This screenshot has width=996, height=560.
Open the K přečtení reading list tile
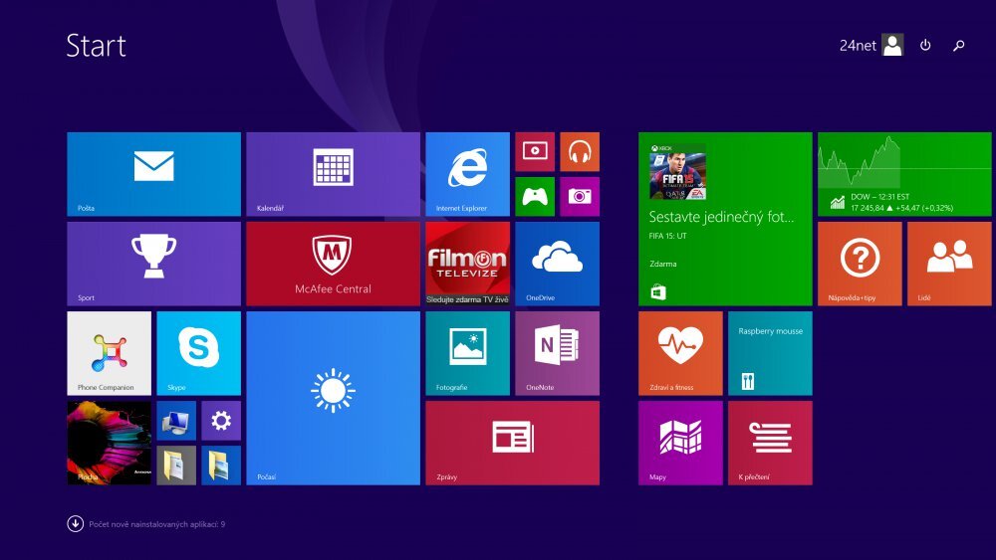coord(770,443)
